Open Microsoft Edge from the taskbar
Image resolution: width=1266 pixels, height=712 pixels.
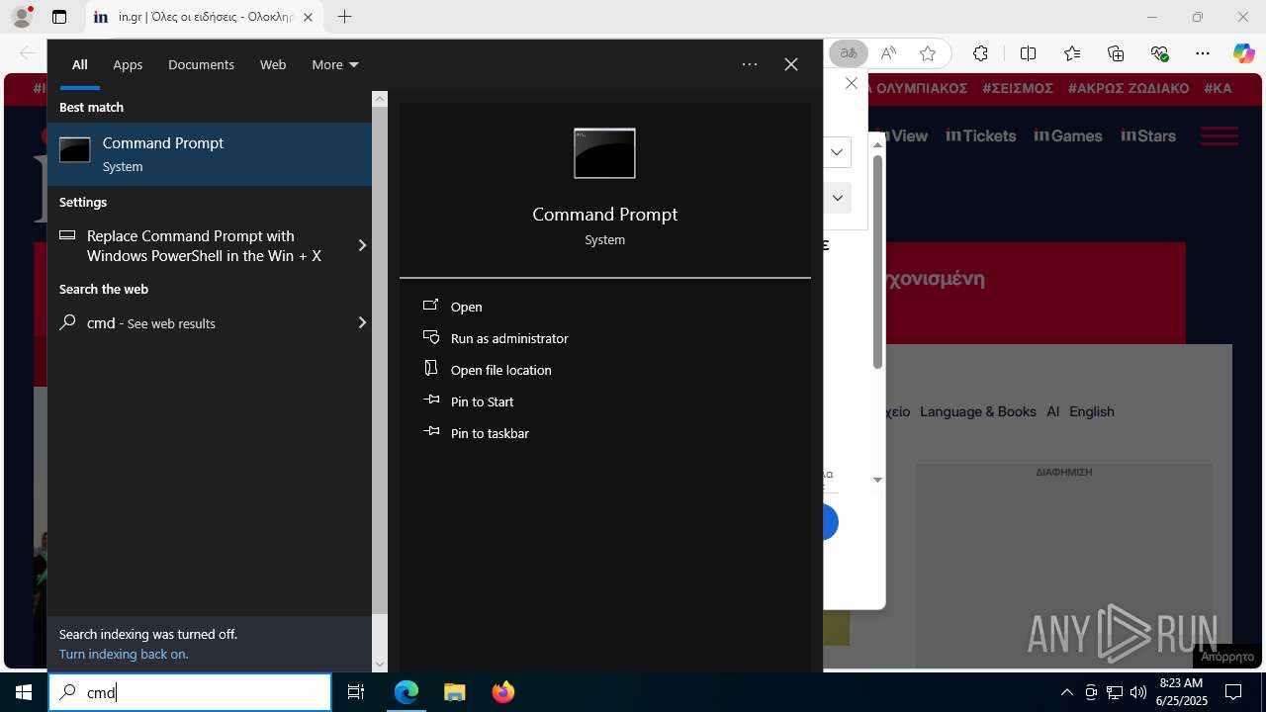[x=407, y=692]
